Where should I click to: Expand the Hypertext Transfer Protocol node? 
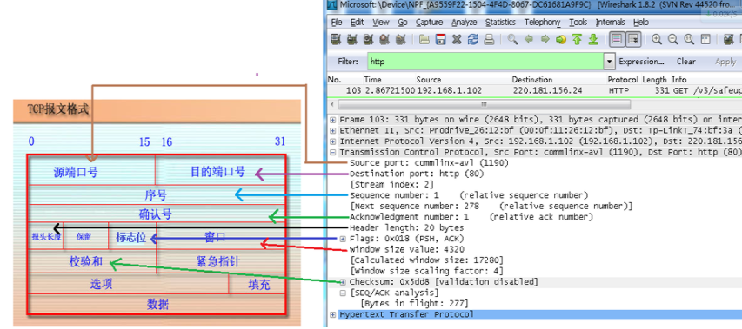pyautogui.click(x=332, y=314)
